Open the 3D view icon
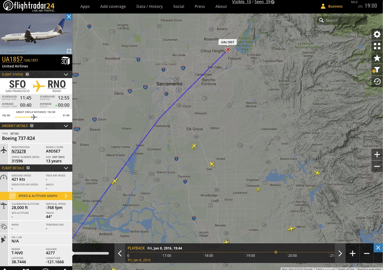The width and height of the screenshot is (383, 270). coord(65,61)
